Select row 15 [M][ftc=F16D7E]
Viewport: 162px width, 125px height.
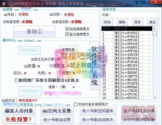coord(127,83)
